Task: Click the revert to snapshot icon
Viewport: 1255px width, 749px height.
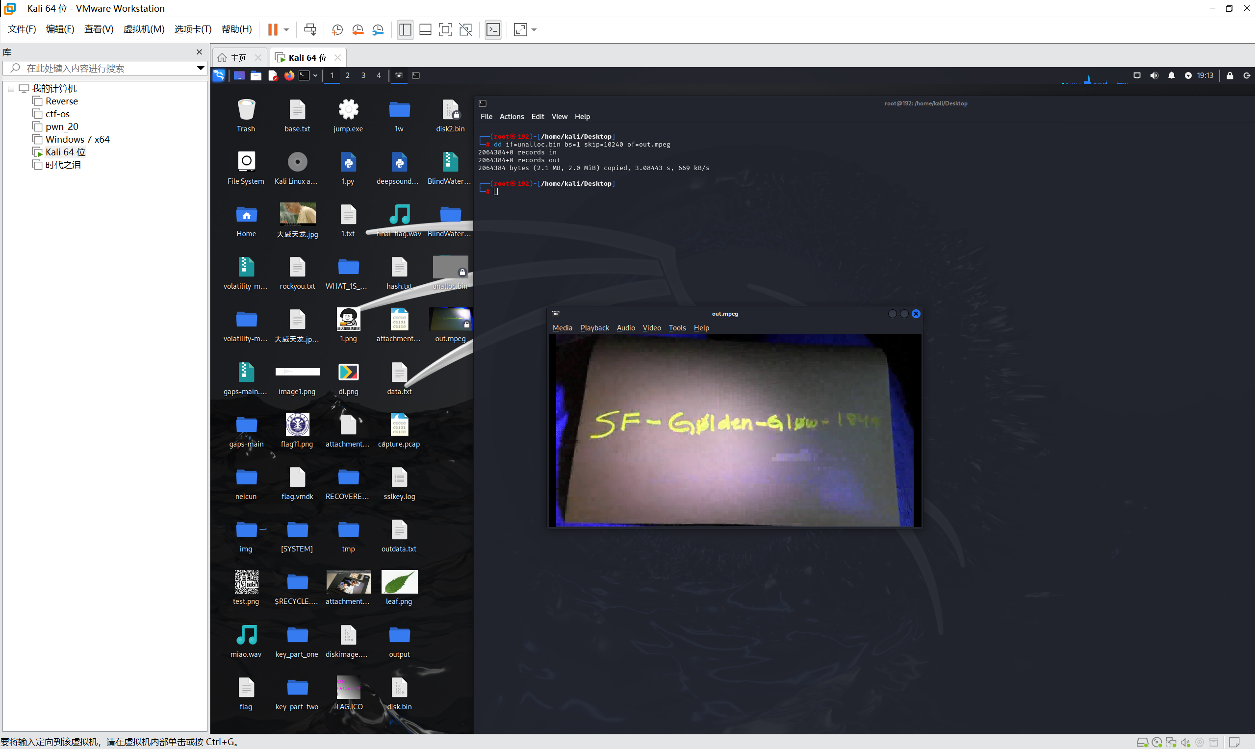Action: [358, 30]
